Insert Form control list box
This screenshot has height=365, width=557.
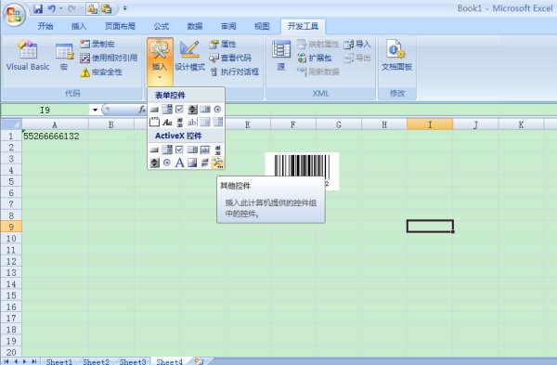click(205, 110)
